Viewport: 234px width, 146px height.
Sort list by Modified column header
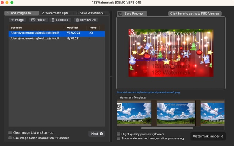(75, 28)
